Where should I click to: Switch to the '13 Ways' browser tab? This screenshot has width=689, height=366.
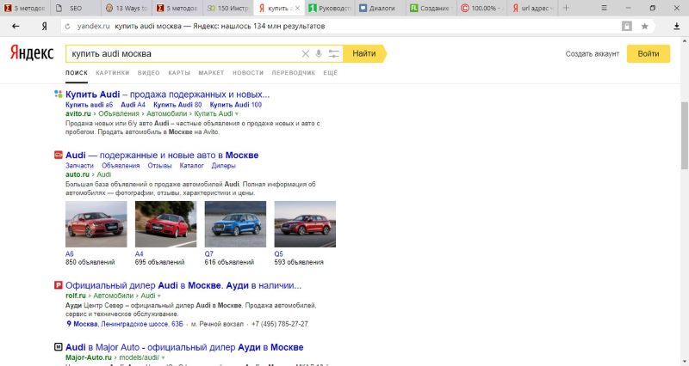click(x=127, y=8)
